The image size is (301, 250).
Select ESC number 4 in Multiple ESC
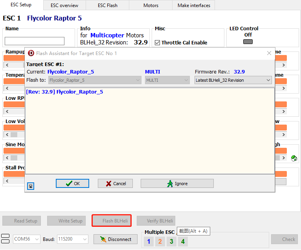[183, 241]
